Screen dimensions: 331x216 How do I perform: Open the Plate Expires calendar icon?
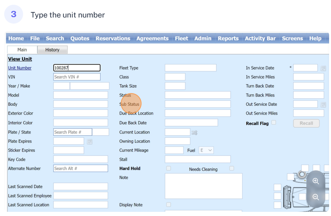pos(90,142)
